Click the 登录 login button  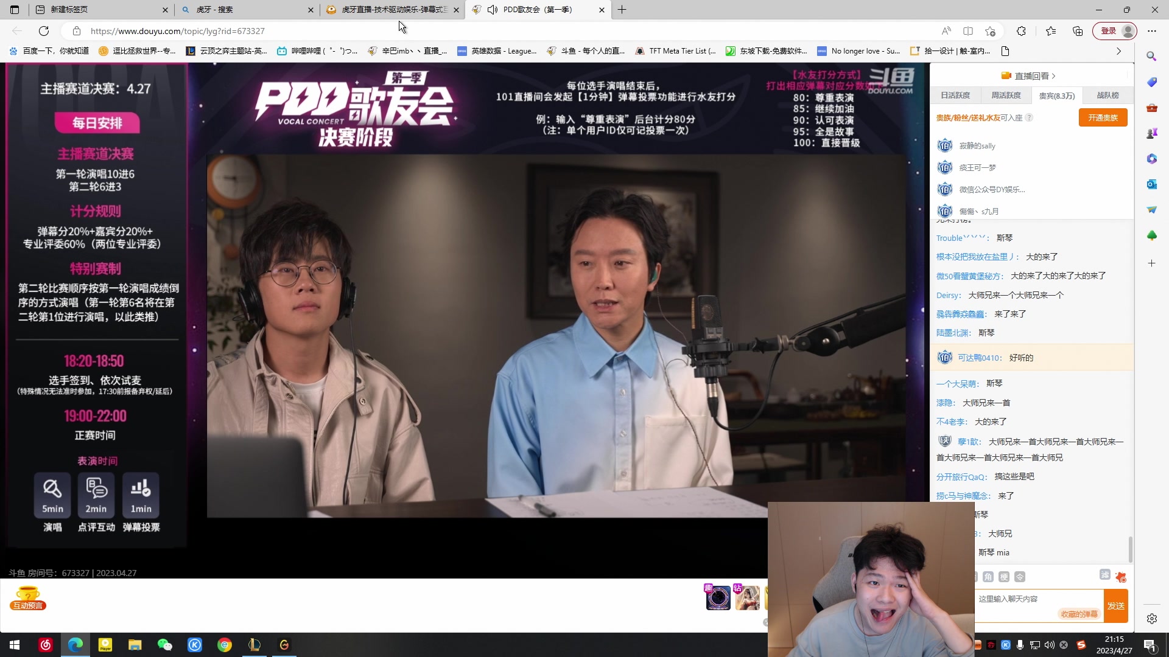[x=1109, y=31]
